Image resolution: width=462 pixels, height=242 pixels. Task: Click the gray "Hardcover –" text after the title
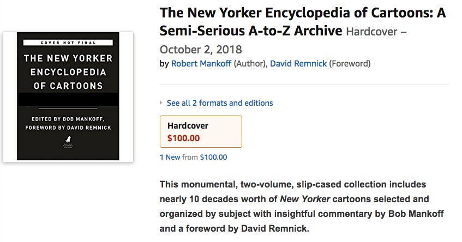(x=376, y=32)
